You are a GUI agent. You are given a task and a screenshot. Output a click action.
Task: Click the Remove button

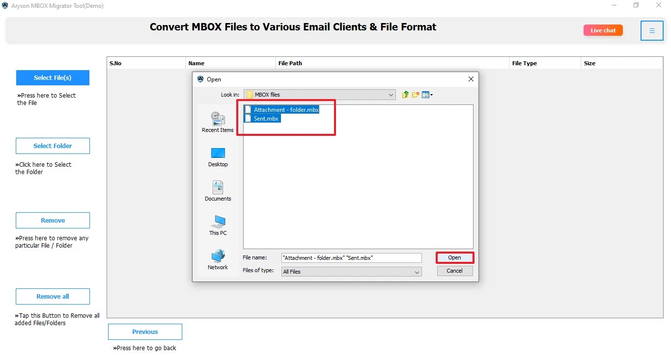pyautogui.click(x=53, y=220)
